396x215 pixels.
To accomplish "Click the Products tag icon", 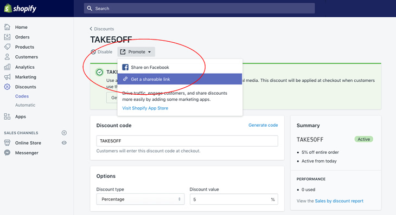I will point(8,47).
